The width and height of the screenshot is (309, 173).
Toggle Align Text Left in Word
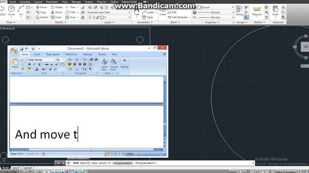pos(70,64)
